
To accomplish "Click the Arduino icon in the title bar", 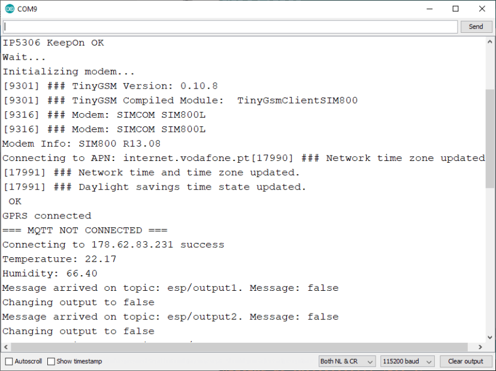I will (8, 8).
